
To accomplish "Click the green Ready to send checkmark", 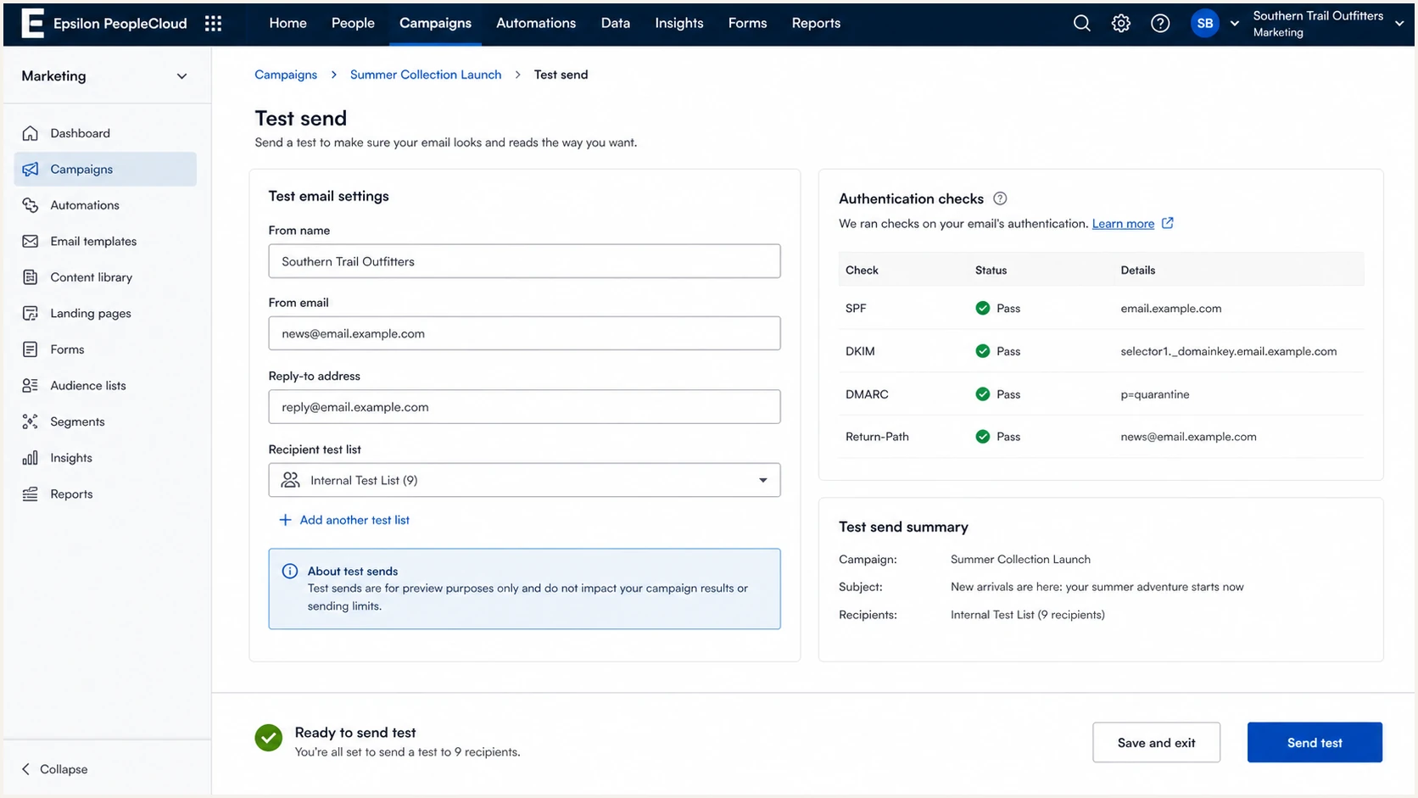I will point(269,738).
